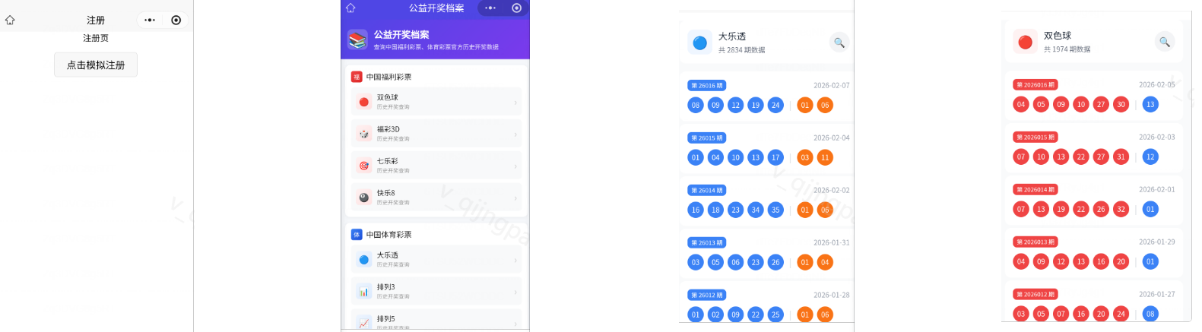This screenshot has width=1202, height=332.
Task: Click the 中国体育彩票 section heading
Action: [x=389, y=235]
